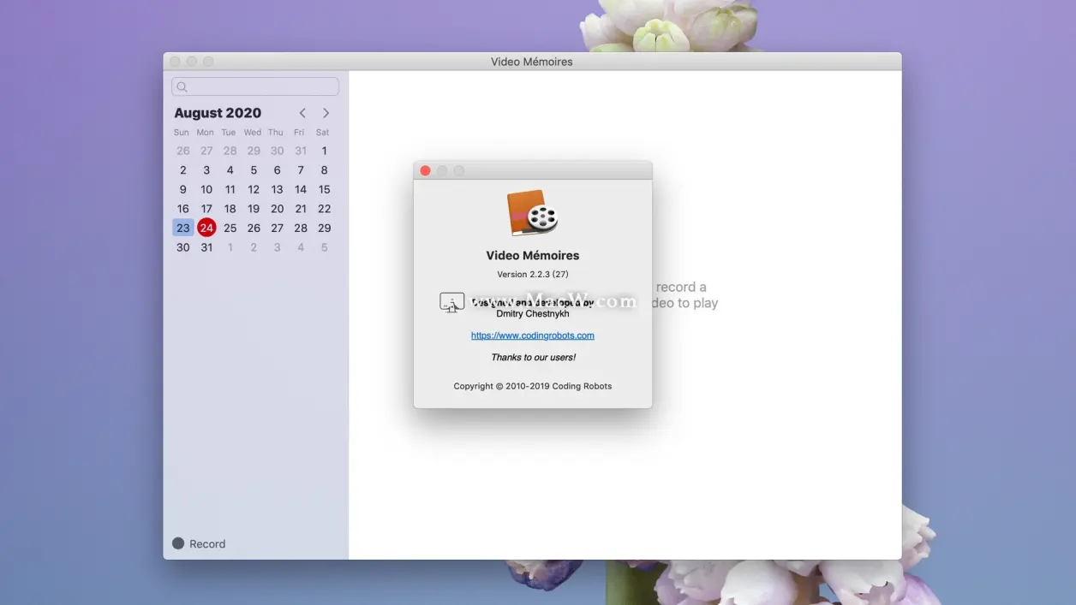Click the Video Mémoires main window title
The width and height of the screenshot is (1076, 605).
pos(531,62)
